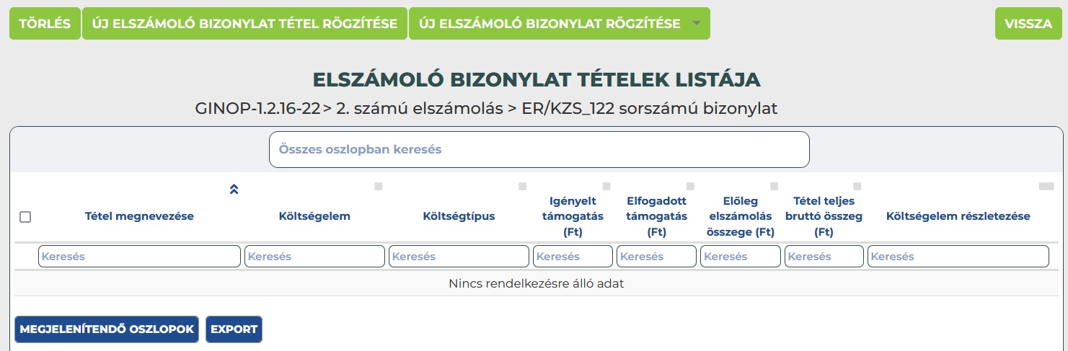Viewport: 1068px width, 351px height.
Task: Click sort indicator above Igényelt támogatás column
Action: (606, 187)
